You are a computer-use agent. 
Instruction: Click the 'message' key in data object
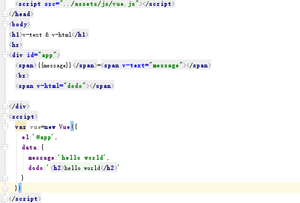click(41, 158)
